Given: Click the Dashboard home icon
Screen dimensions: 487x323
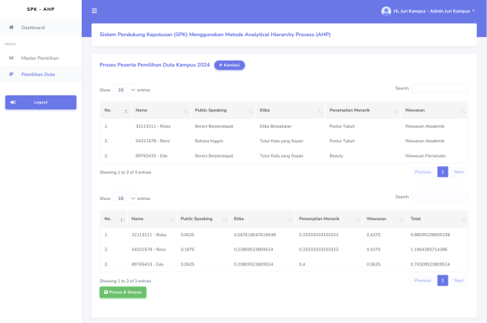Looking at the screenshot, I should (11, 28).
